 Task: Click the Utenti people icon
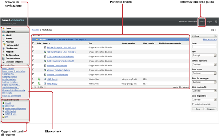(4, 35)
